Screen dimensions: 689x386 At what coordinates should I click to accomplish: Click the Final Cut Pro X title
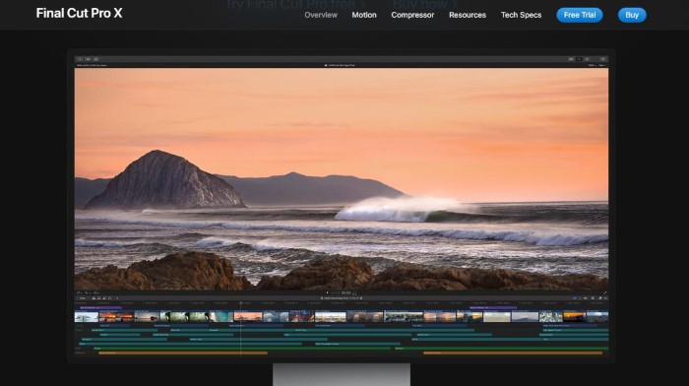click(x=79, y=13)
